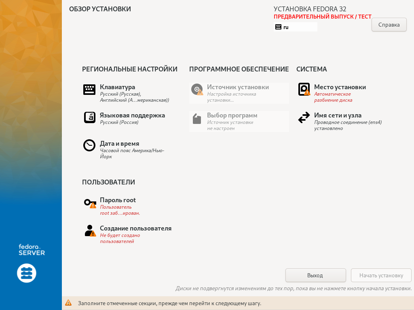This screenshot has height=310, width=414.
Task: Click the УСТАНОВКА FEDORA 32 title
Action: [310, 9]
